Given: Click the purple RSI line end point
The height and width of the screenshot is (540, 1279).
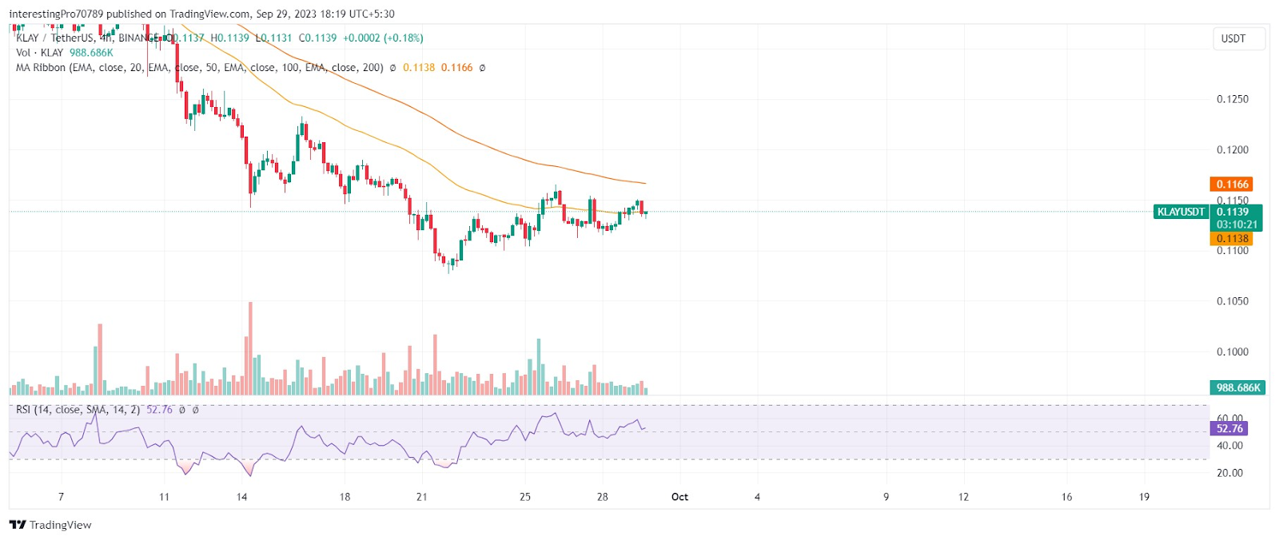Looking at the screenshot, I should (x=644, y=428).
